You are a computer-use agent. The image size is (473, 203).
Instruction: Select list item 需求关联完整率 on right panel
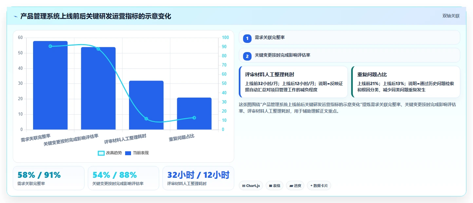coord(350,37)
